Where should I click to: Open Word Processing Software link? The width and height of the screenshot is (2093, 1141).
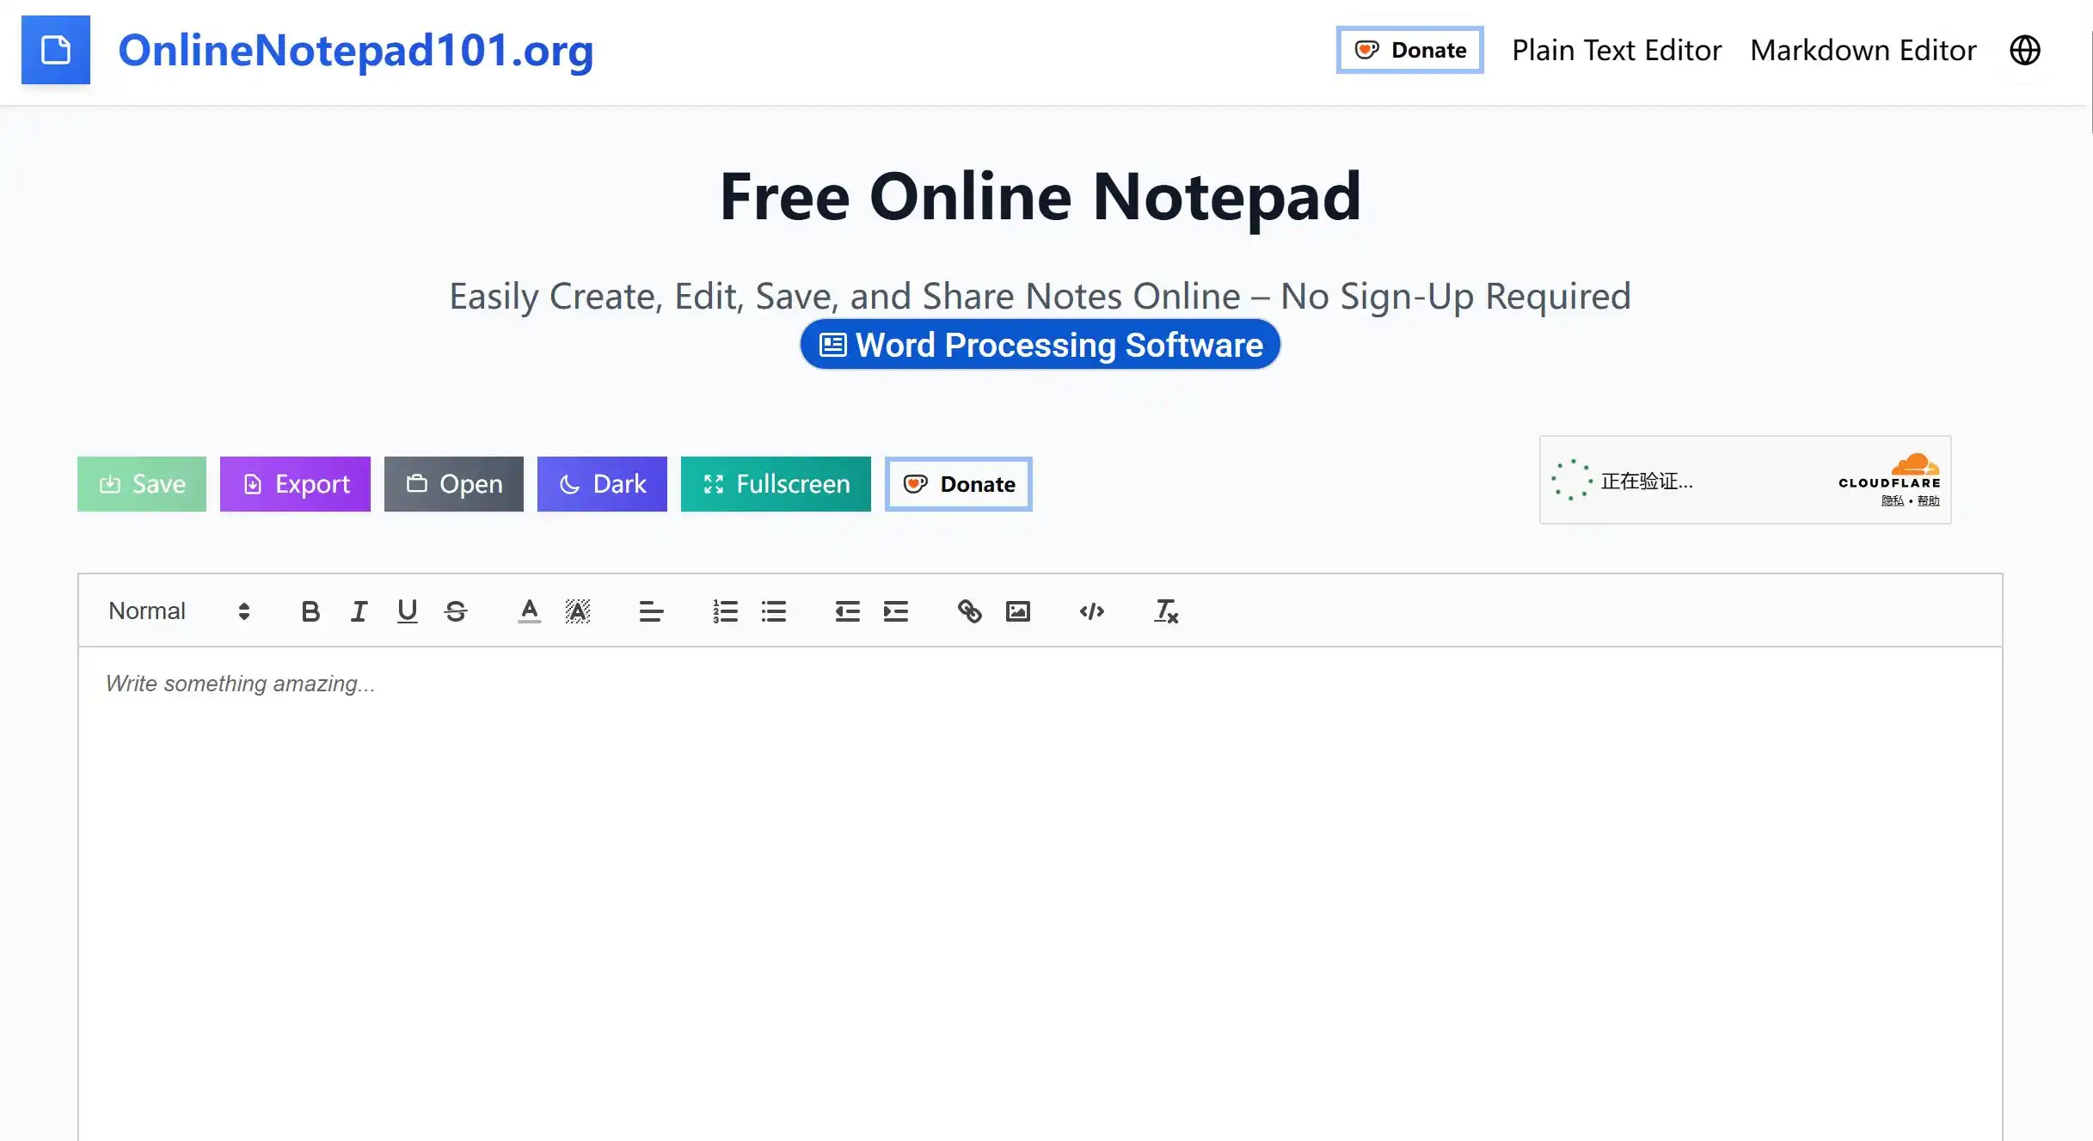tap(1040, 345)
